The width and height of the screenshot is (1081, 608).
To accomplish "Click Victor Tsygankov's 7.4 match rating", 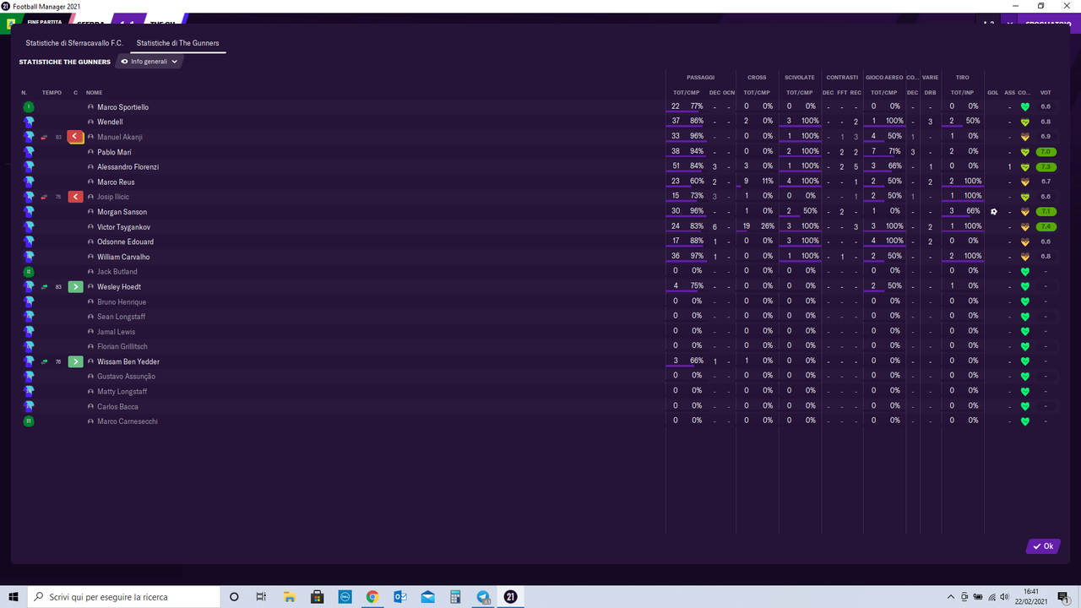I will 1046,227.
